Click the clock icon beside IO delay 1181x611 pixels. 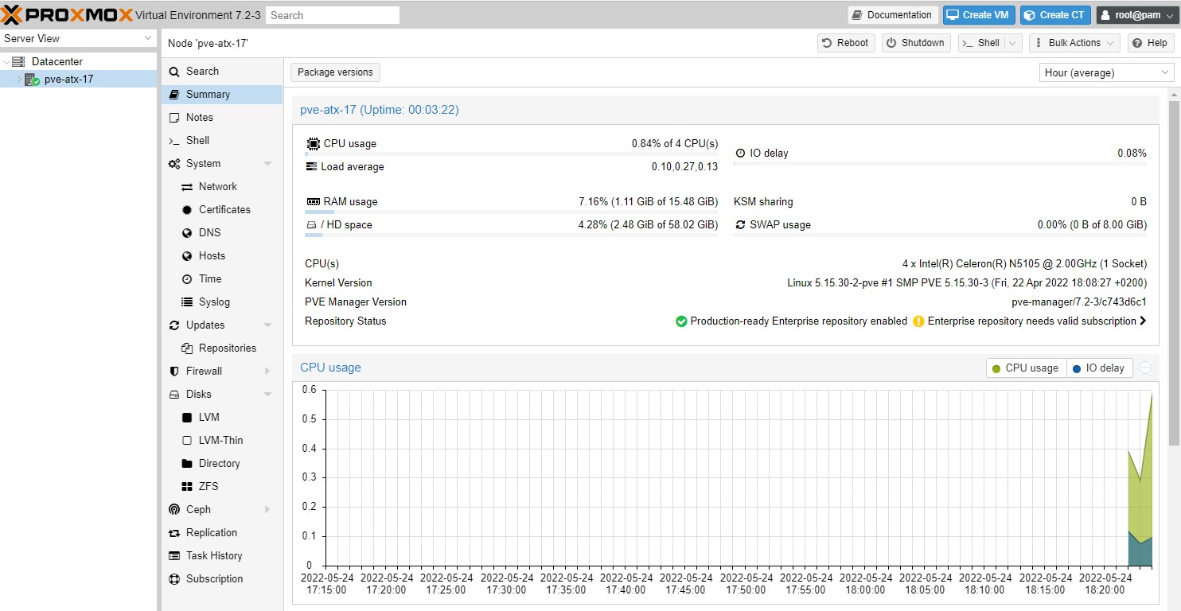pos(741,153)
